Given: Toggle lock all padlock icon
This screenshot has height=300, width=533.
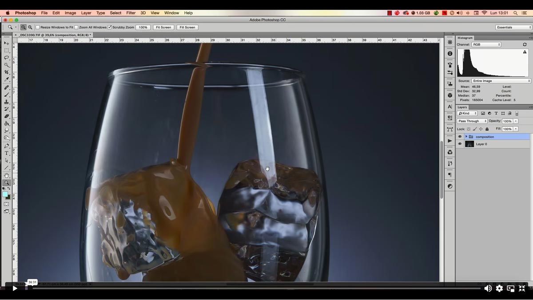Looking at the screenshot, I should pos(487,129).
